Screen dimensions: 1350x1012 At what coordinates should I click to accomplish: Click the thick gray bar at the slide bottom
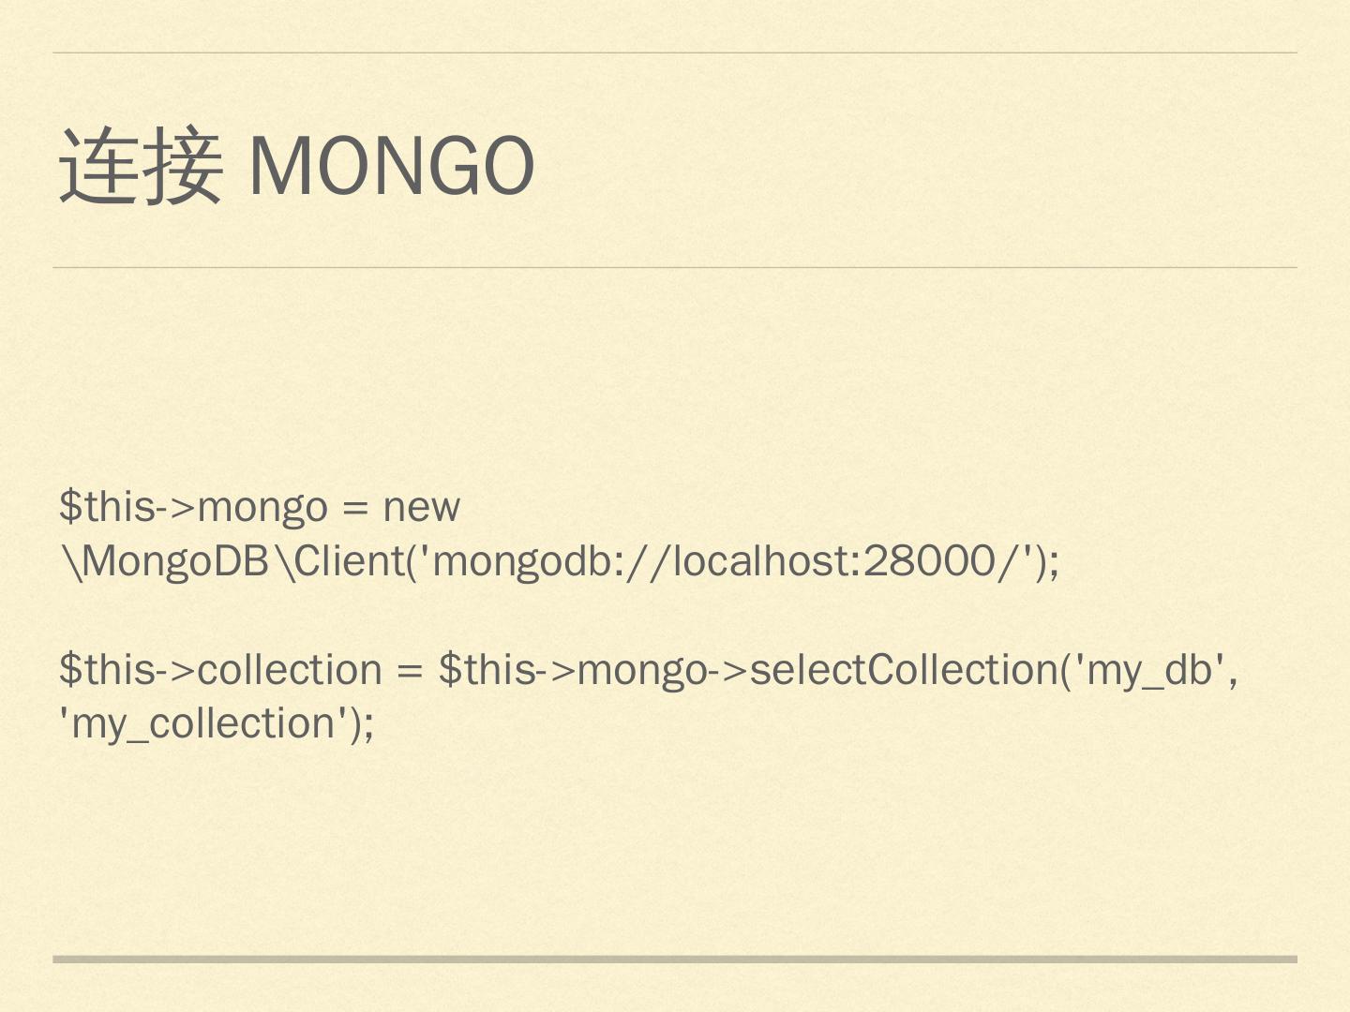point(675,960)
